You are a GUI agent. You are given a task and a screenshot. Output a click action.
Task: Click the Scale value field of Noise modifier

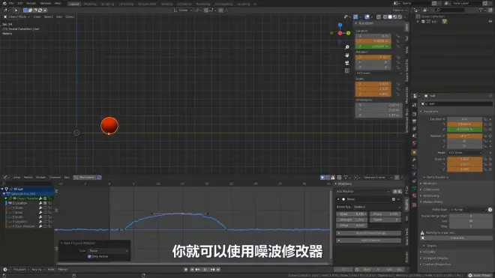[x=352, y=214]
